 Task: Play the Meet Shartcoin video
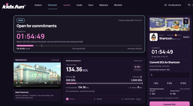pyautogui.click(x=17, y=83)
